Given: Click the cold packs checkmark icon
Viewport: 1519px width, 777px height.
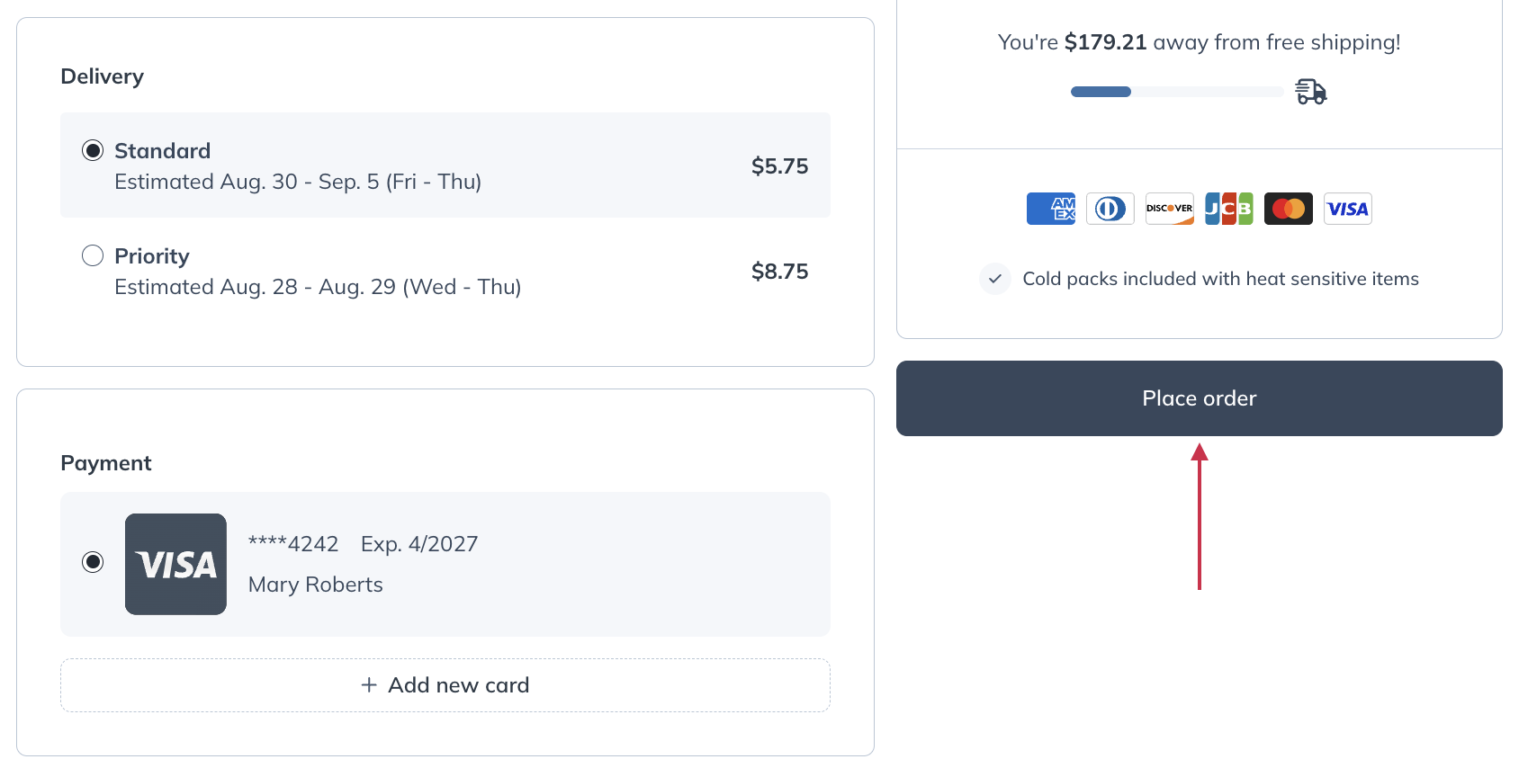Looking at the screenshot, I should [x=994, y=279].
